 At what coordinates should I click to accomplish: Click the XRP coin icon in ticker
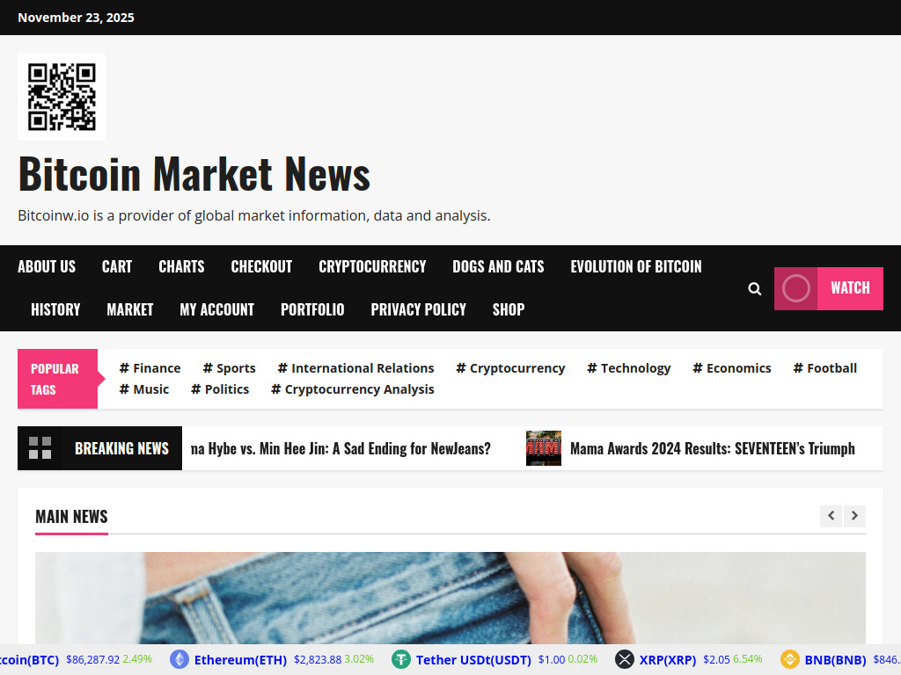point(625,659)
